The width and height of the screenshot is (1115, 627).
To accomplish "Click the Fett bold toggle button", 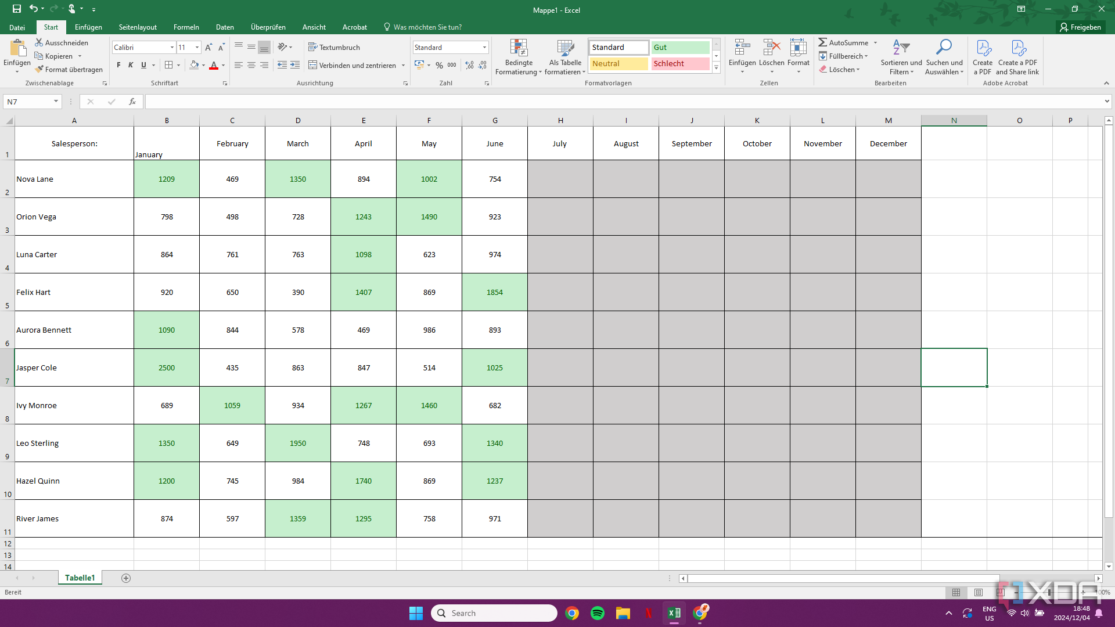I will pyautogui.click(x=118, y=65).
